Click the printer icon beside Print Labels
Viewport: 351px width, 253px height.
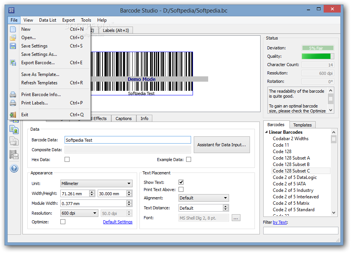point(13,103)
